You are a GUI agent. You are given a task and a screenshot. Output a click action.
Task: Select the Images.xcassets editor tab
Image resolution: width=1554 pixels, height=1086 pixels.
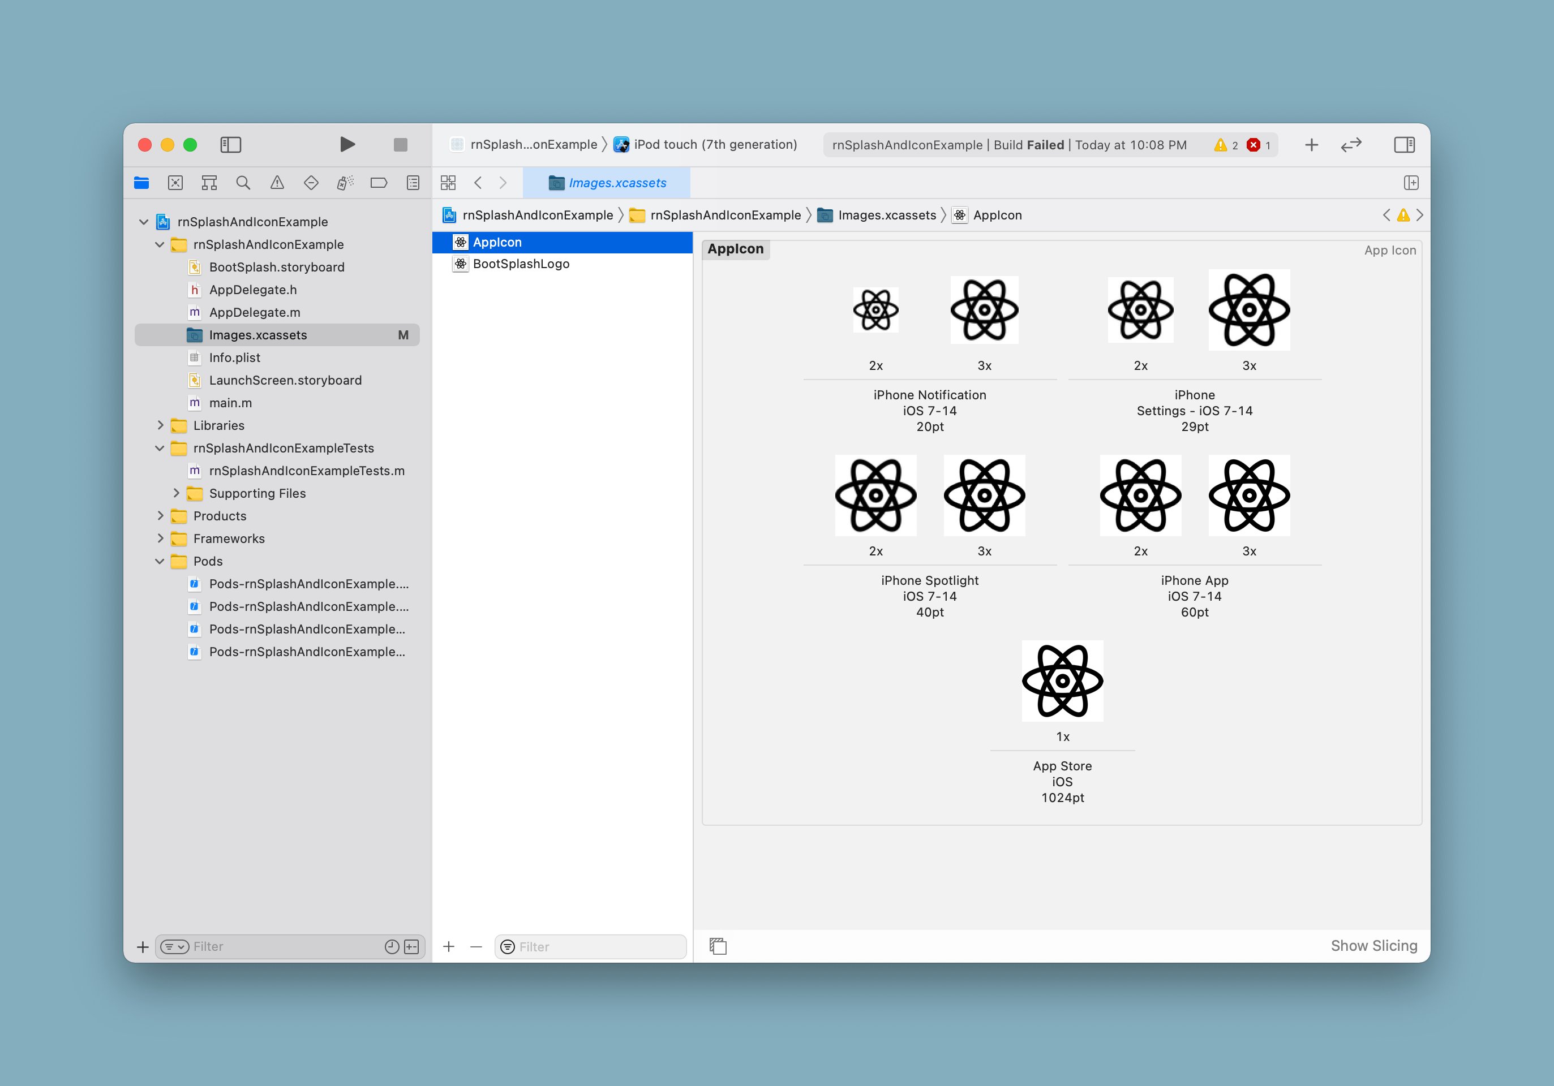pyautogui.click(x=607, y=183)
